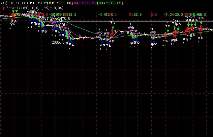
Task: Click the 2006.4 low price label
Action: click(x=57, y=42)
